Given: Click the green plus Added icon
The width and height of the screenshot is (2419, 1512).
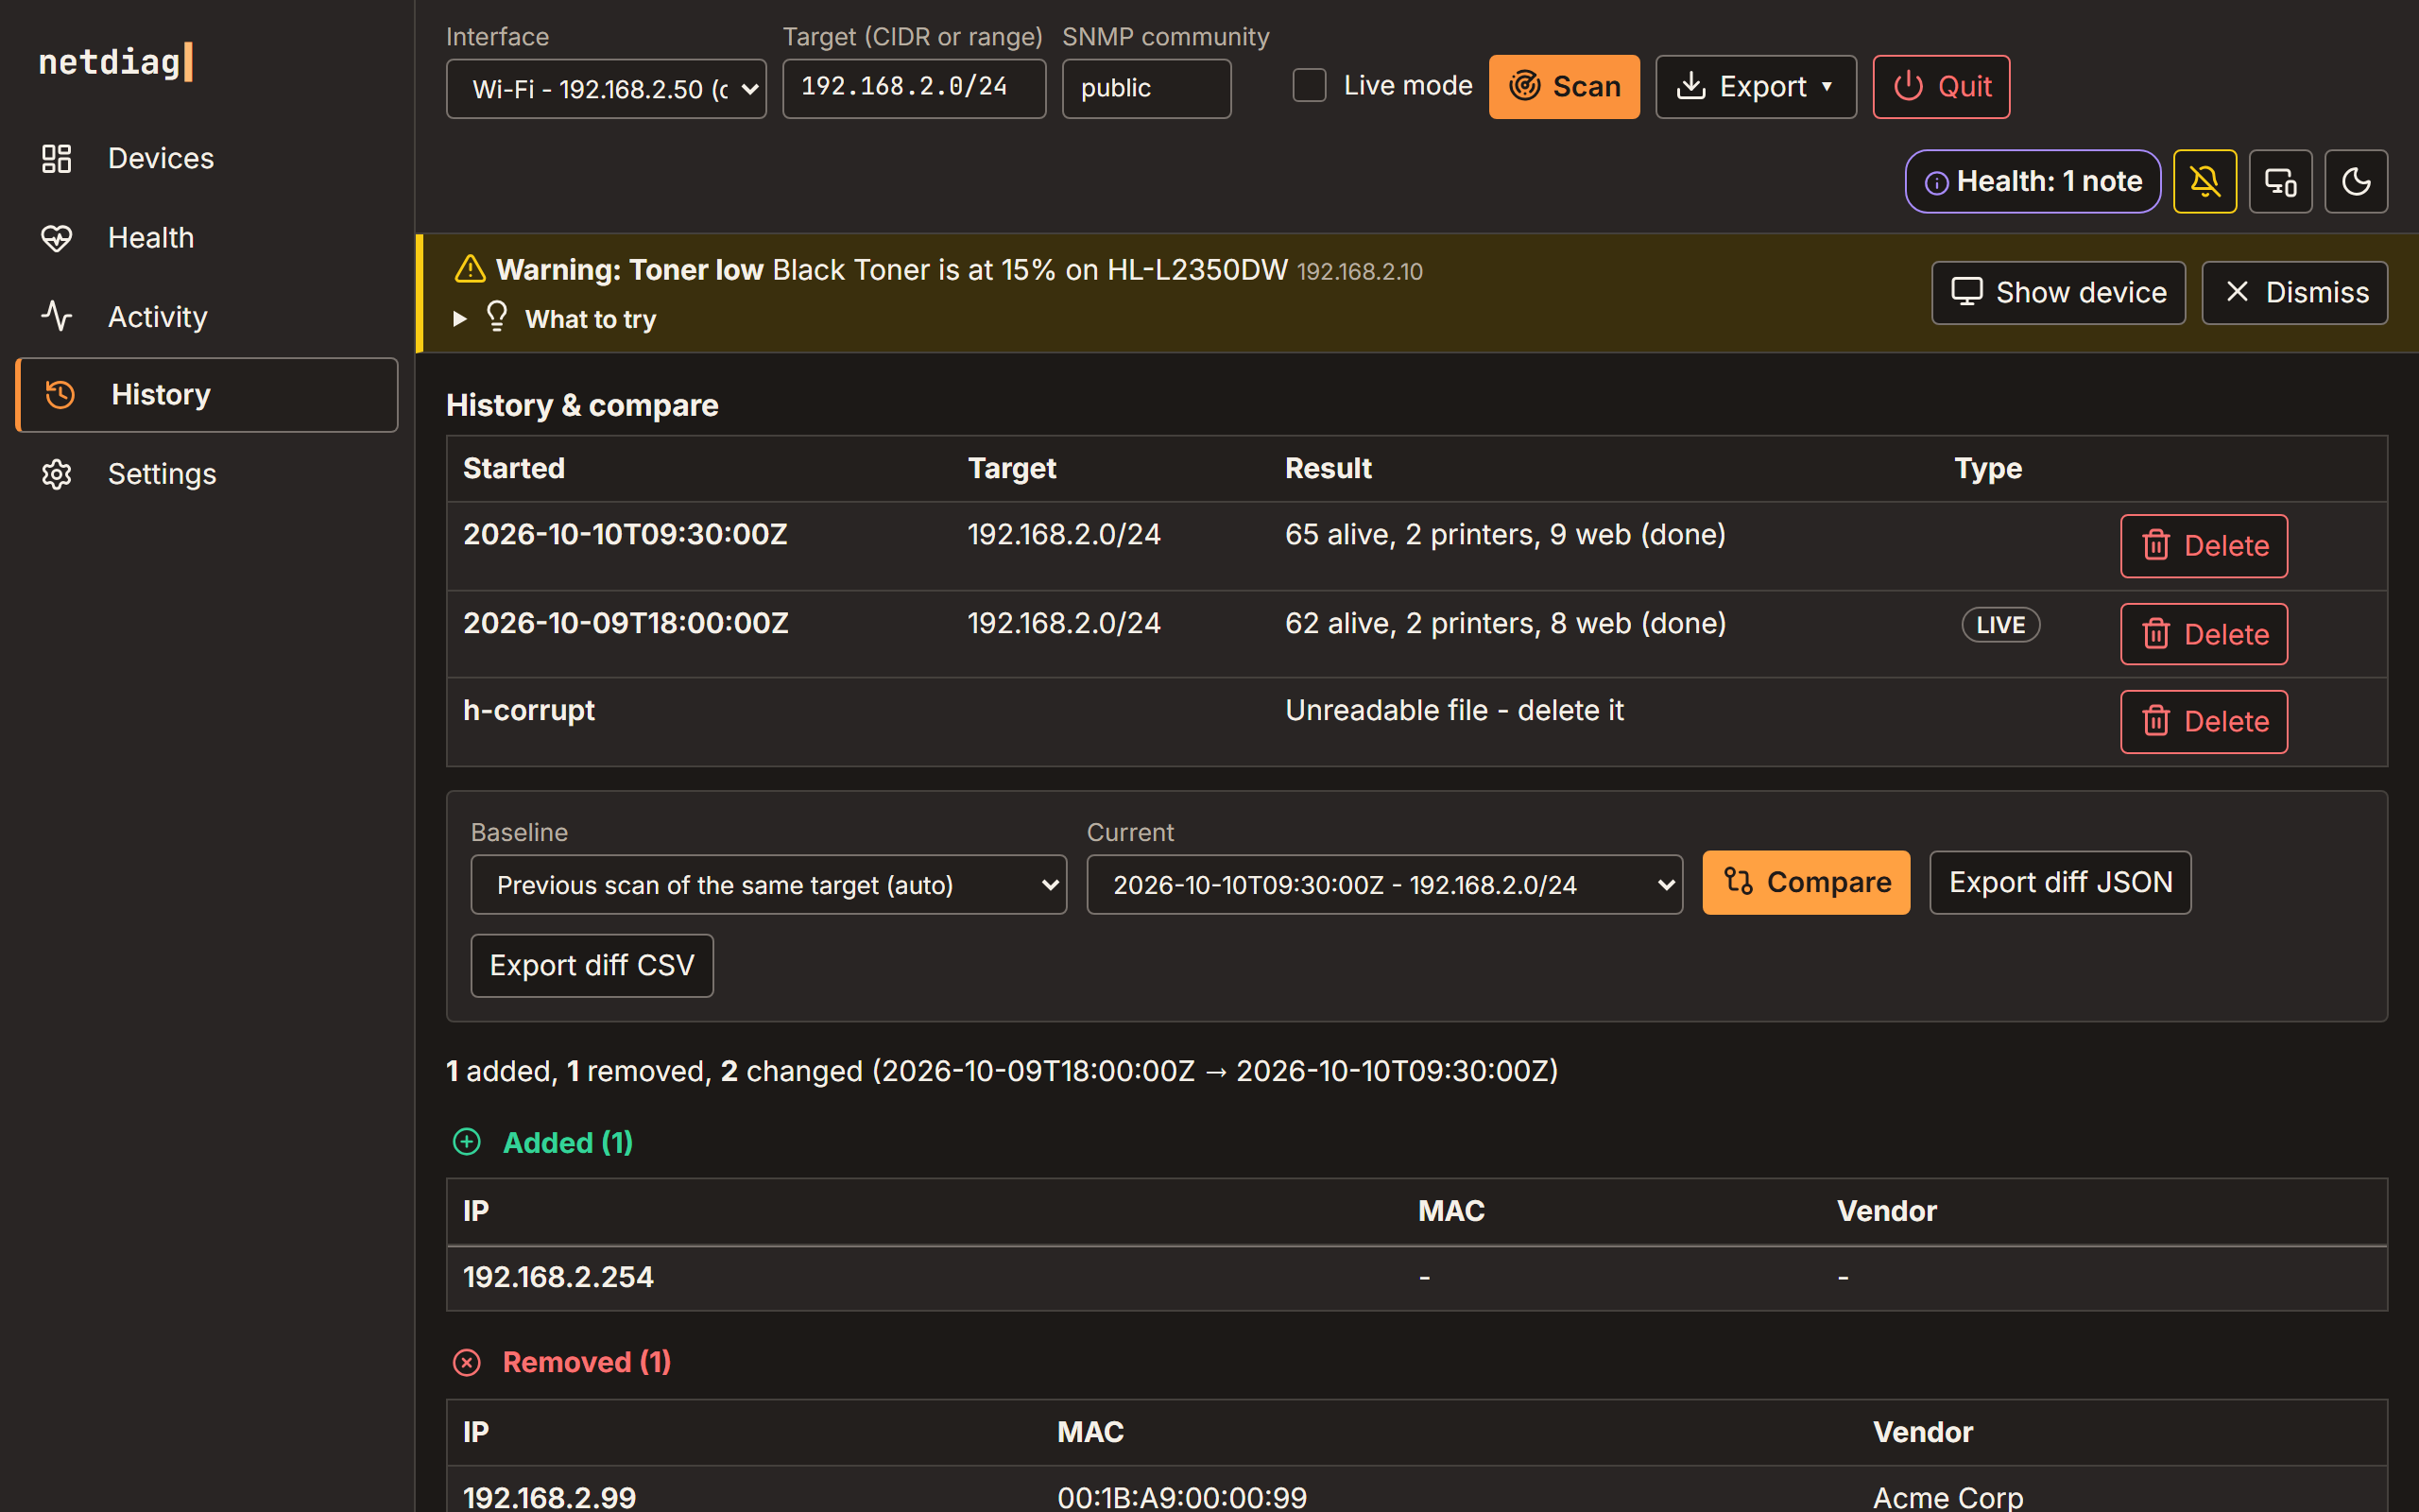Looking at the screenshot, I should click(x=467, y=1142).
